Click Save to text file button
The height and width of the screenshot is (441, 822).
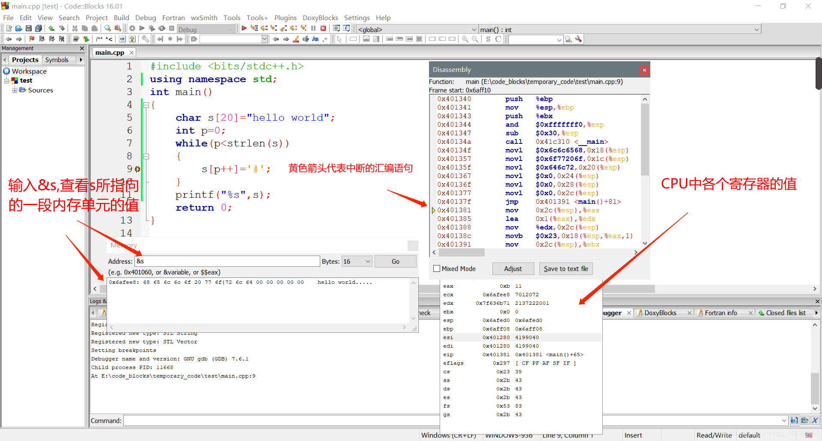point(566,269)
